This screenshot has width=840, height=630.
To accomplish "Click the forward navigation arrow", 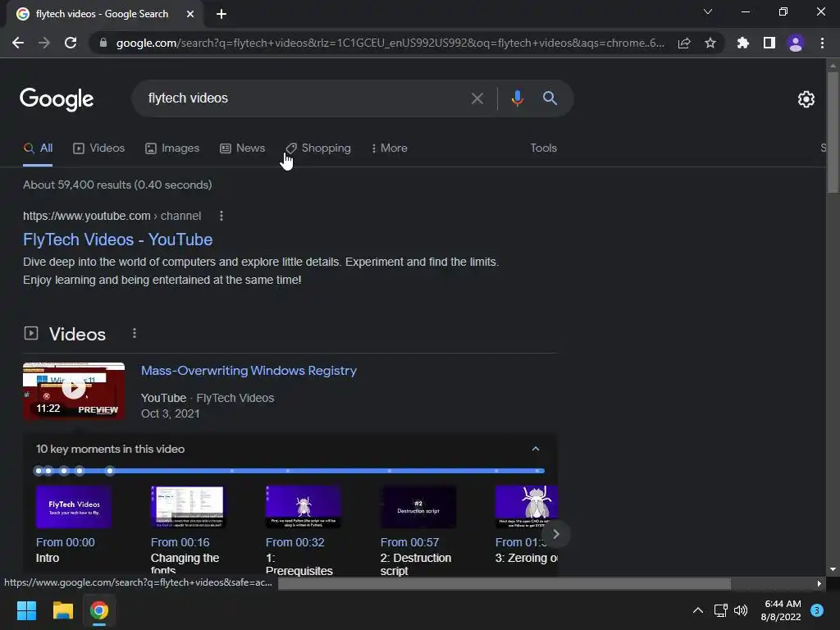I will pyautogui.click(x=44, y=43).
